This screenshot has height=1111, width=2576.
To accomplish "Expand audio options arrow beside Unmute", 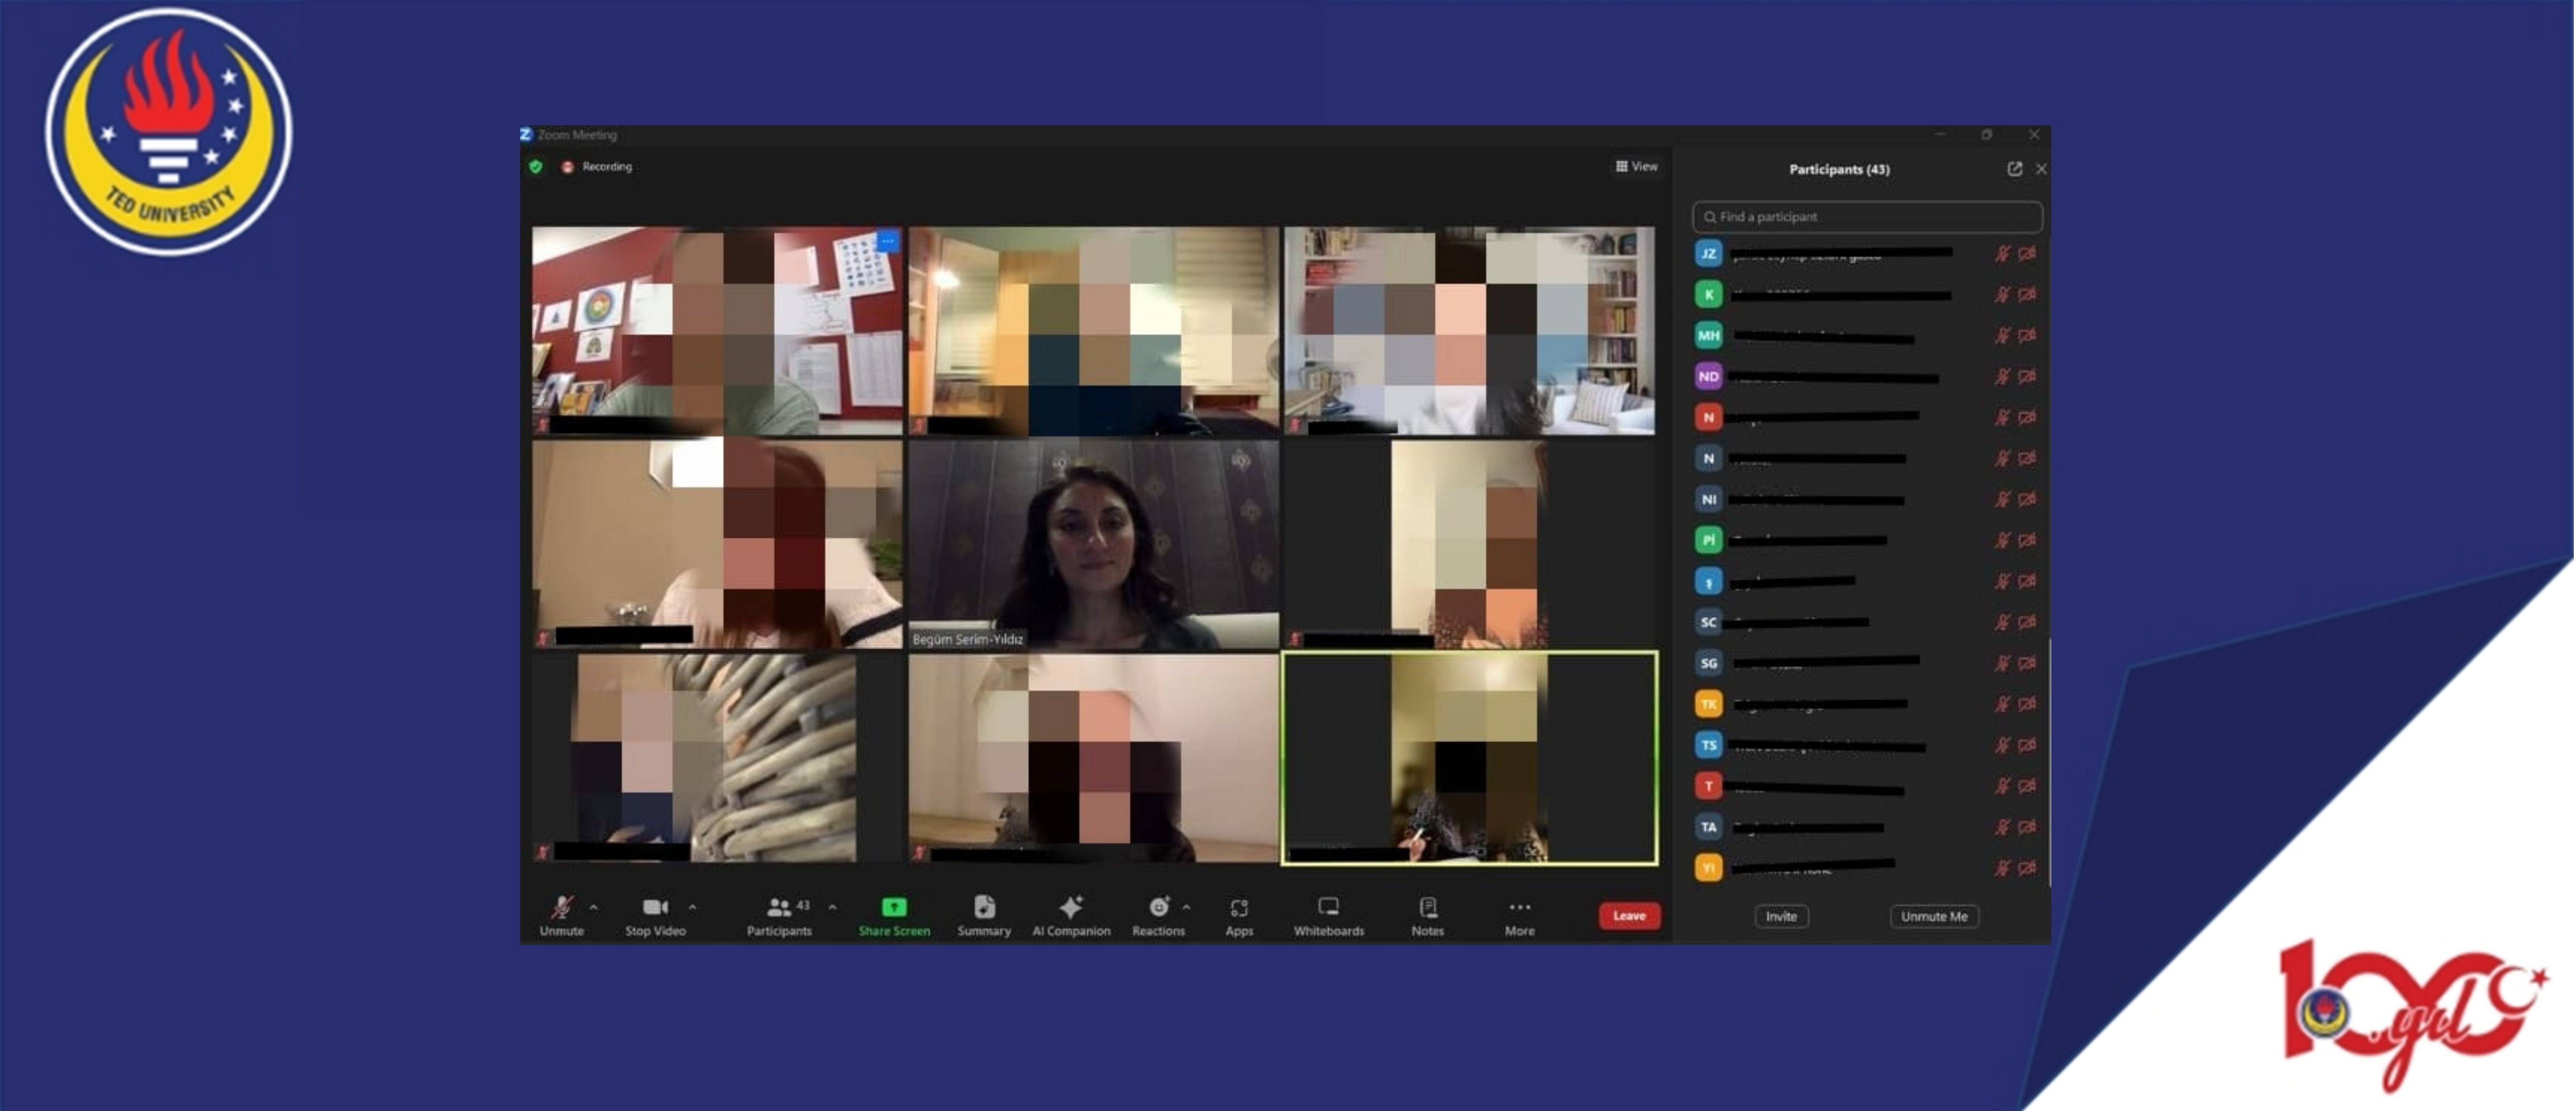I will (594, 907).
